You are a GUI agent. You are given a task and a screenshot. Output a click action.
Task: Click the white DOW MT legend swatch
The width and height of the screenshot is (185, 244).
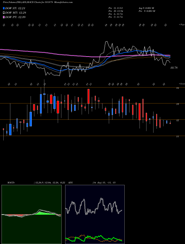4,13
